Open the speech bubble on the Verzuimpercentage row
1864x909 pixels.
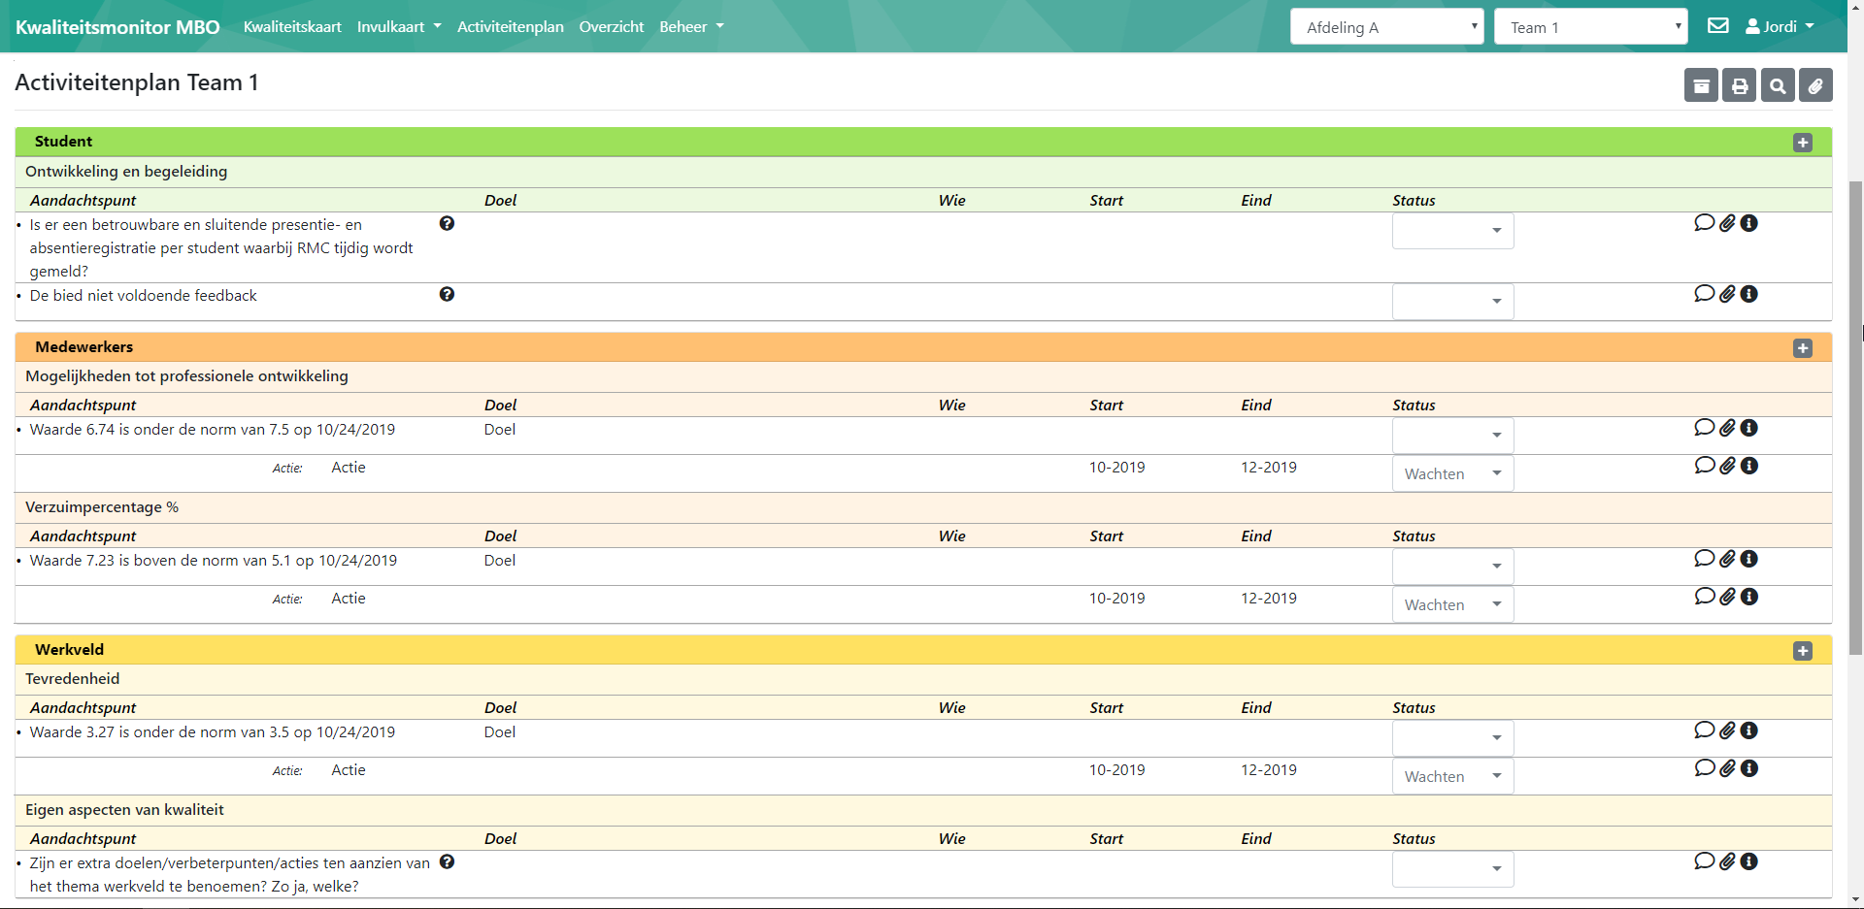click(1705, 558)
